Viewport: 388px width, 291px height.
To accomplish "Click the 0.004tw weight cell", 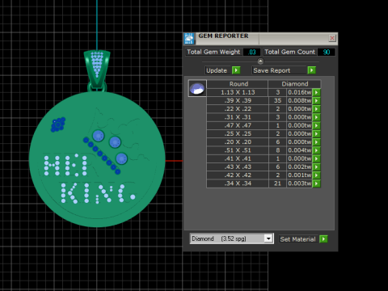I will pos(299,150).
